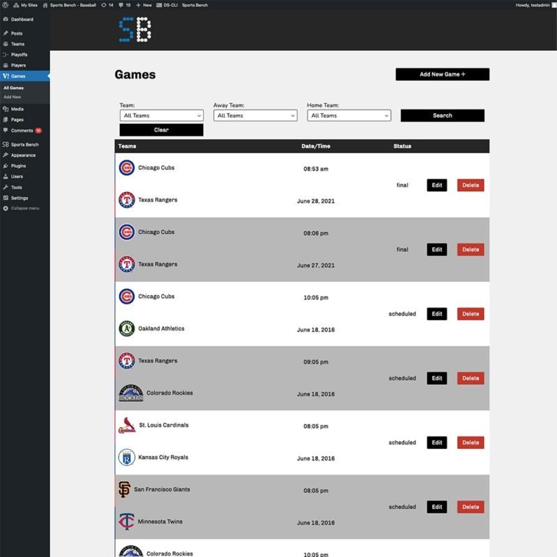Screen dimensions: 557x557
Task: Click the St. Louis Cardinals team logo
Action: point(127,425)
